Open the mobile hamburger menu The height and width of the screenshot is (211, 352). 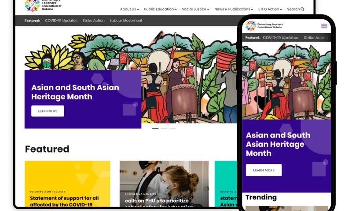tap(324, 26)
